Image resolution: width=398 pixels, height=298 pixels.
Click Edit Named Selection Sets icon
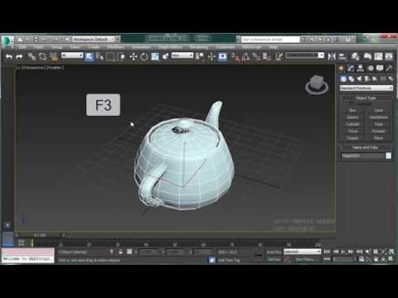point(279,56)
